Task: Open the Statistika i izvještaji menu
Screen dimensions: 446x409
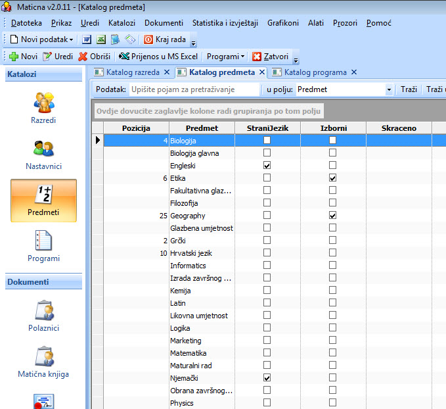Action: (x=225, y=23)
